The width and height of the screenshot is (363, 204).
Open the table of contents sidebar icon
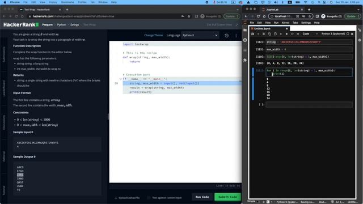tap(245, 50)
